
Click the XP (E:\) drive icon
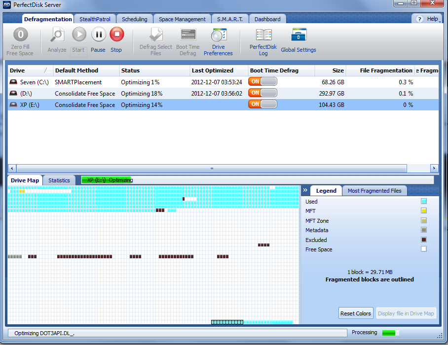[13, 104]
